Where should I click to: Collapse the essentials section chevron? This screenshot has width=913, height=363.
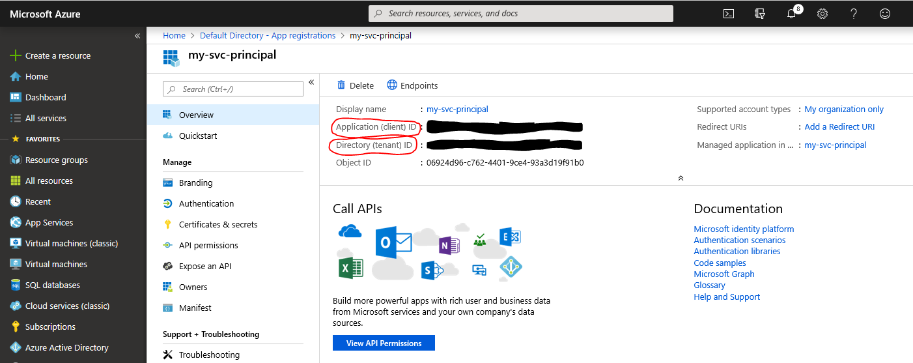click(681, 178)
